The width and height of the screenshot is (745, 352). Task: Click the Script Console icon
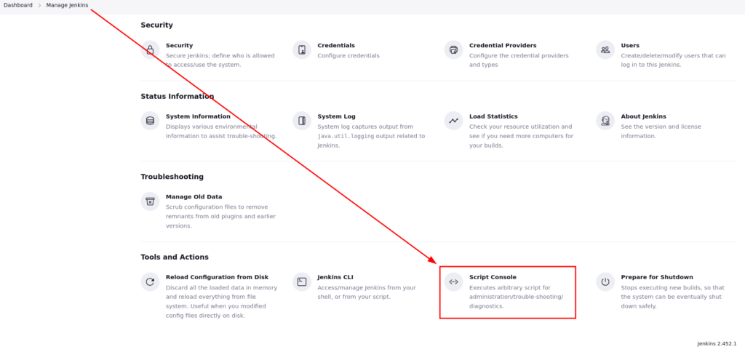453,281
